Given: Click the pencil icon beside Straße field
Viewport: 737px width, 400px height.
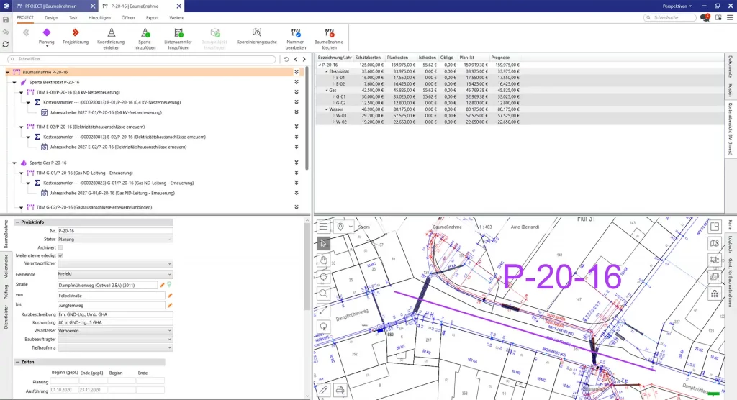Looking at the screenshot, I should [163, 285].
